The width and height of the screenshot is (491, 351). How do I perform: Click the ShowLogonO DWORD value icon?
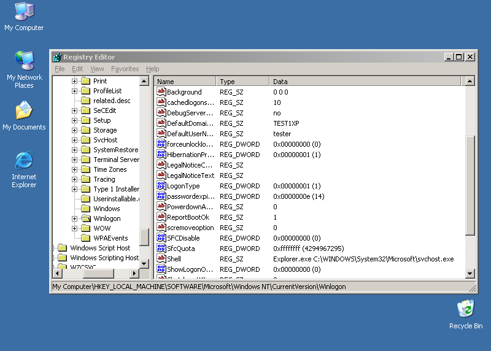coord(161,269)
